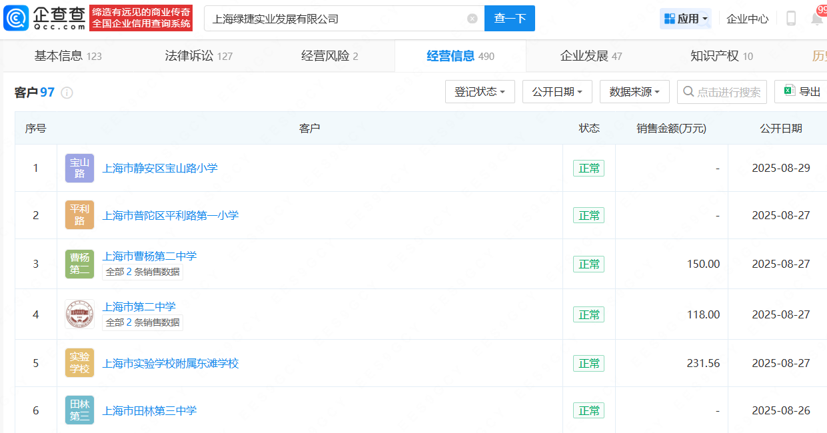Open 上海市第二中学 customer link
This screenshot has height=433, width=827.
click(x=139, y=306)
